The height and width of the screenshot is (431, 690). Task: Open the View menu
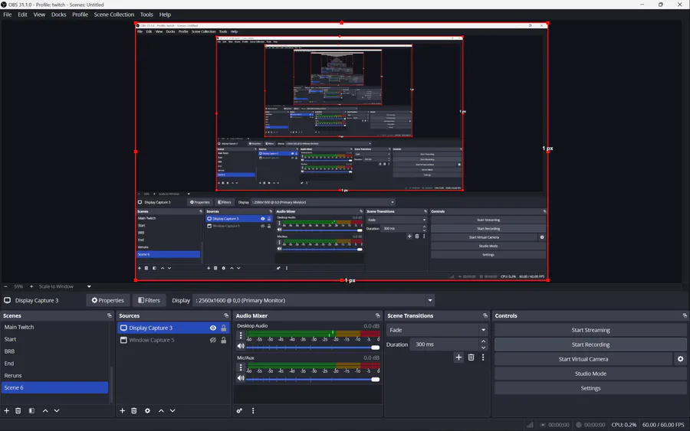click(39, 15)
